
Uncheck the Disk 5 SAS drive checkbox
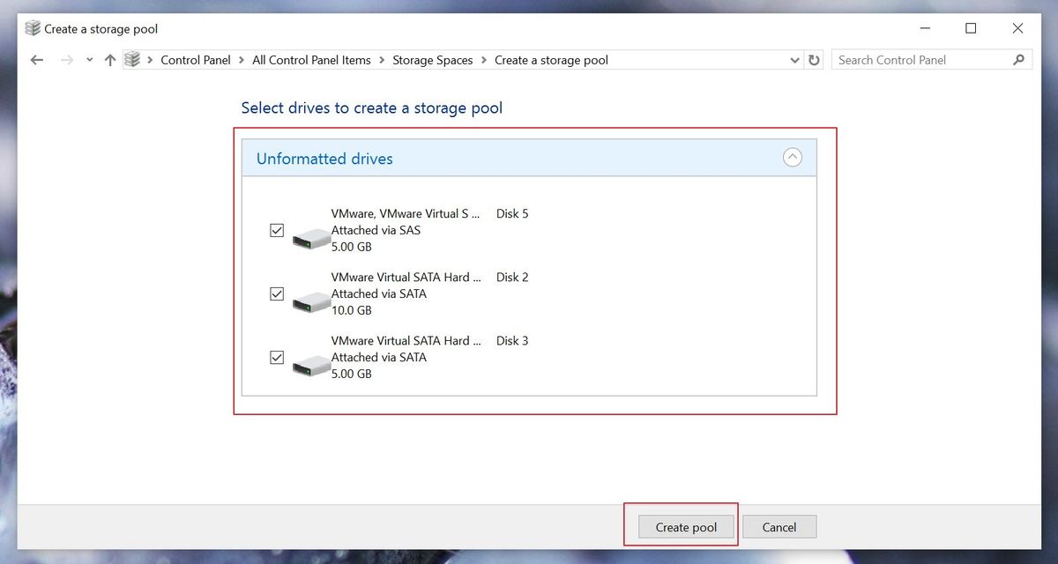pos(276,230)
